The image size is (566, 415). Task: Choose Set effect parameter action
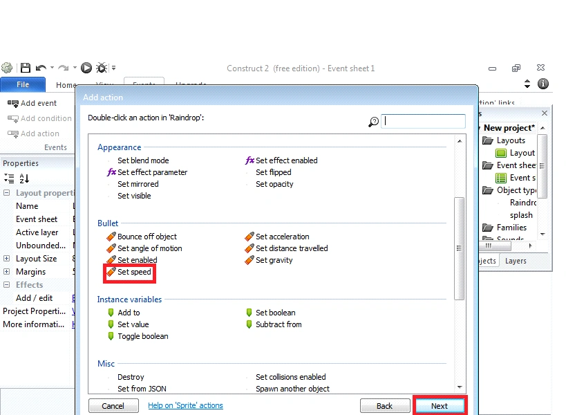(x=147, y=172)
